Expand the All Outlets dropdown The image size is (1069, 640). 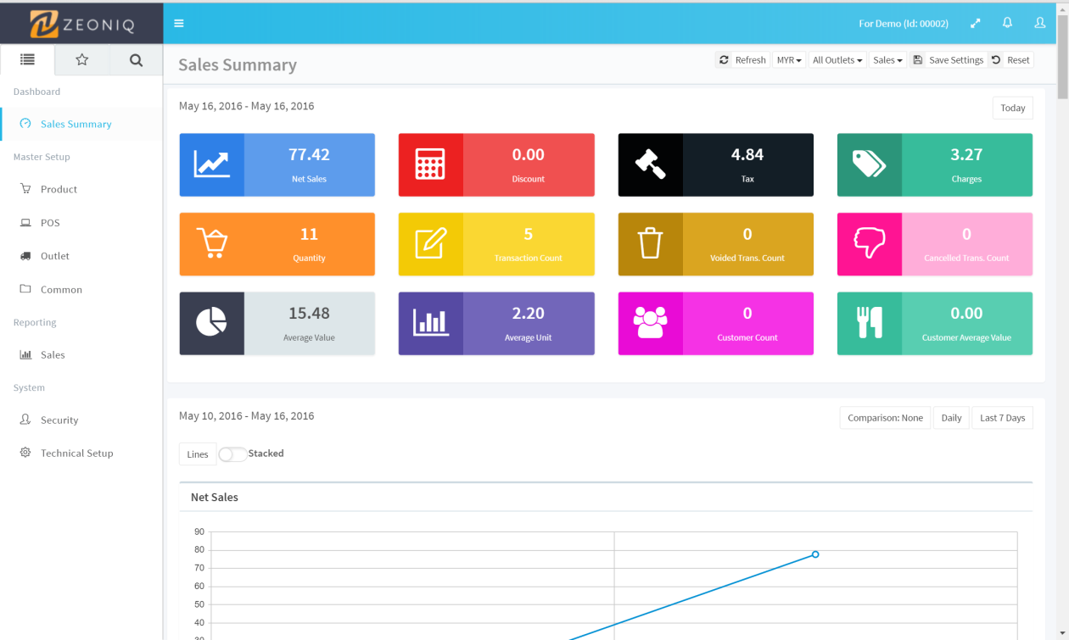837,60
